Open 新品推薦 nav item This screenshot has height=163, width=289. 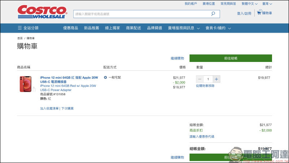[x=92, y=28]
